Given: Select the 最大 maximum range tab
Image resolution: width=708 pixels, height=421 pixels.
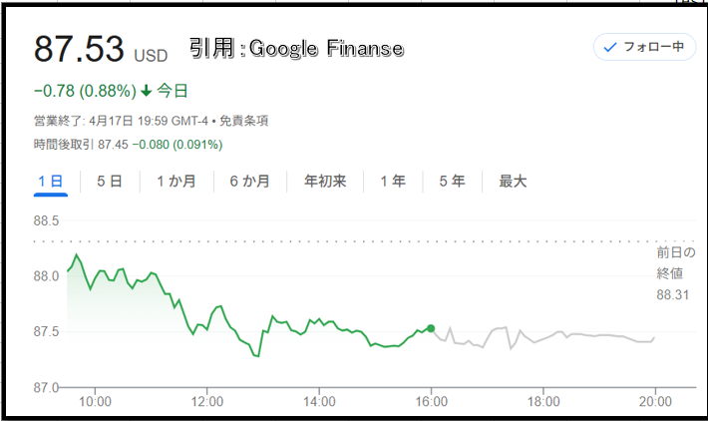Looking at the screenshot, I should (513, 182).
